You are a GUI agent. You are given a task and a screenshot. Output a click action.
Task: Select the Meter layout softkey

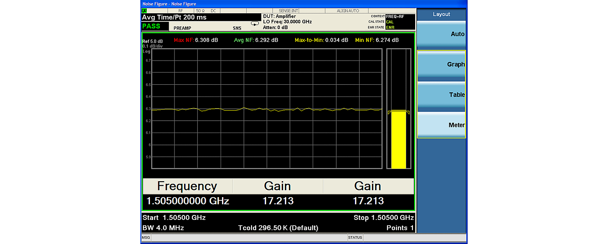coord(441,125)
